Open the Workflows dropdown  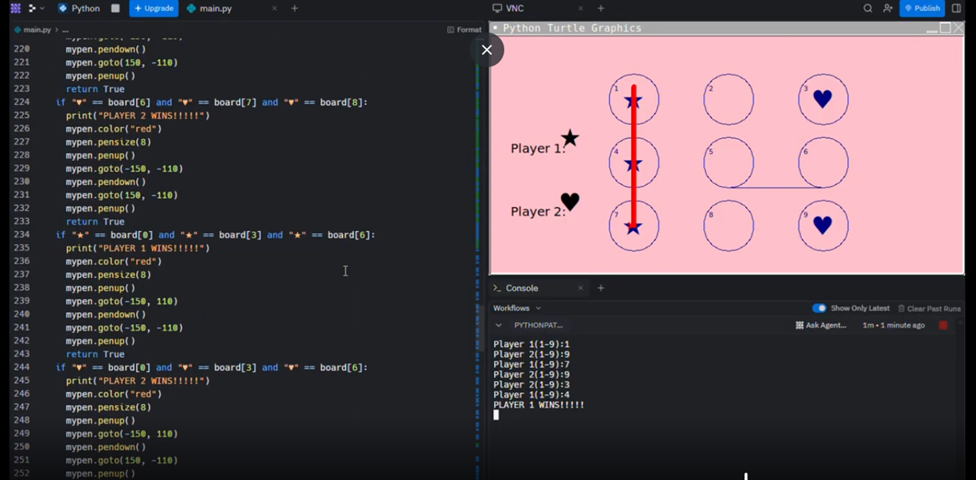517,308
